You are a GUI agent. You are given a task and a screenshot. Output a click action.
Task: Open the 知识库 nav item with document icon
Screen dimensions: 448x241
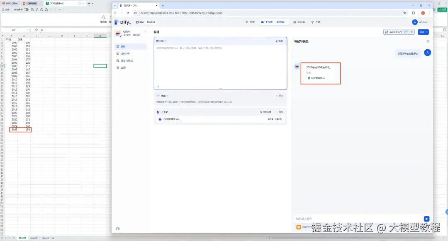click(x=299, y=22)
